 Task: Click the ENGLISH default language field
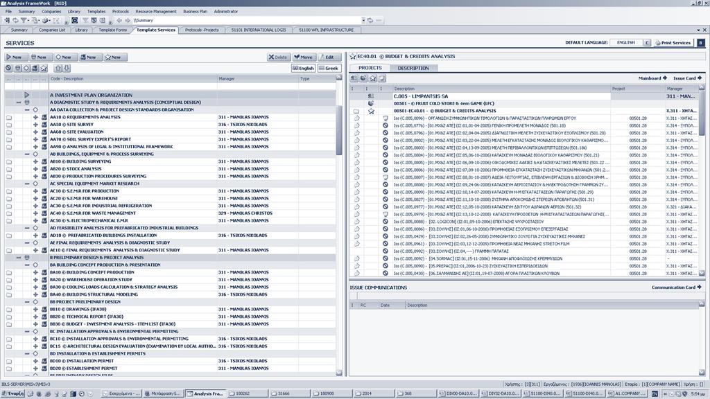point(626,42)
